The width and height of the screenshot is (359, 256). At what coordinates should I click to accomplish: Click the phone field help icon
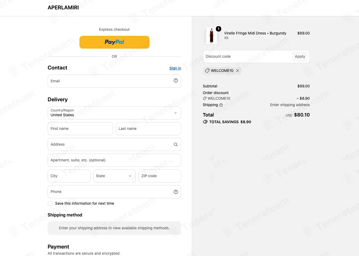[176, 192]
